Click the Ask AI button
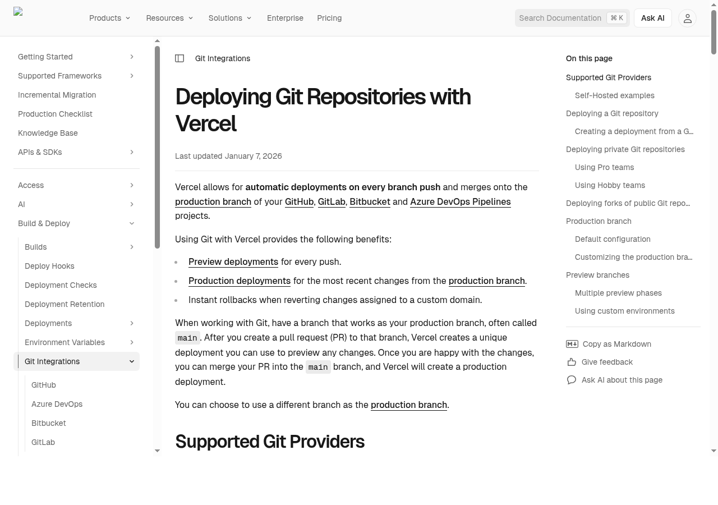 (x=652, y=18)
